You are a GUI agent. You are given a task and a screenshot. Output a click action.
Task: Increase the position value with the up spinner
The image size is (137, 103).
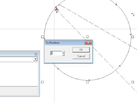pos(63,52)
